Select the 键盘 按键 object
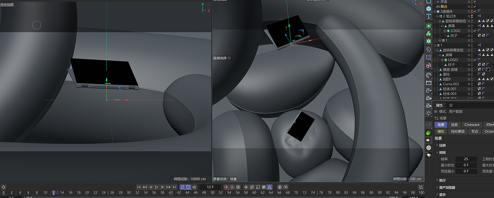This screenshot has width=494, height=198. click(x=450, y=70)
